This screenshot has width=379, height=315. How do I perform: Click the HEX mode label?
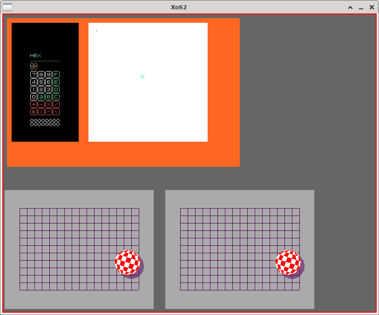point(35,56)
